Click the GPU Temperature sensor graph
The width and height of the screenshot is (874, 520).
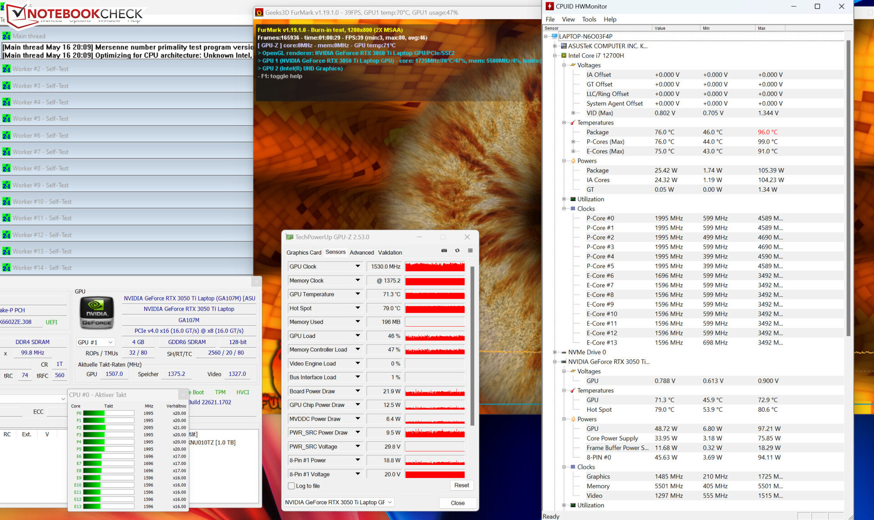tap(435, 294)
